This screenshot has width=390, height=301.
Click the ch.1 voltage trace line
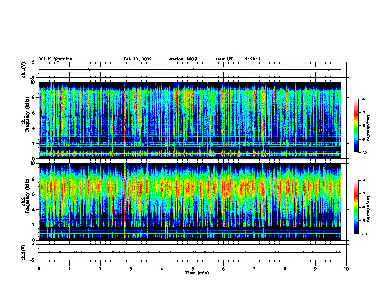190,70
